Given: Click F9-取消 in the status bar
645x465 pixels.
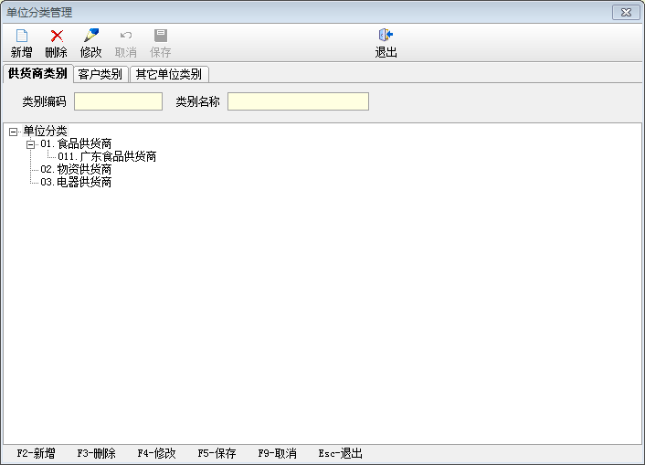Looking at the screenshot, I should 277,453.
